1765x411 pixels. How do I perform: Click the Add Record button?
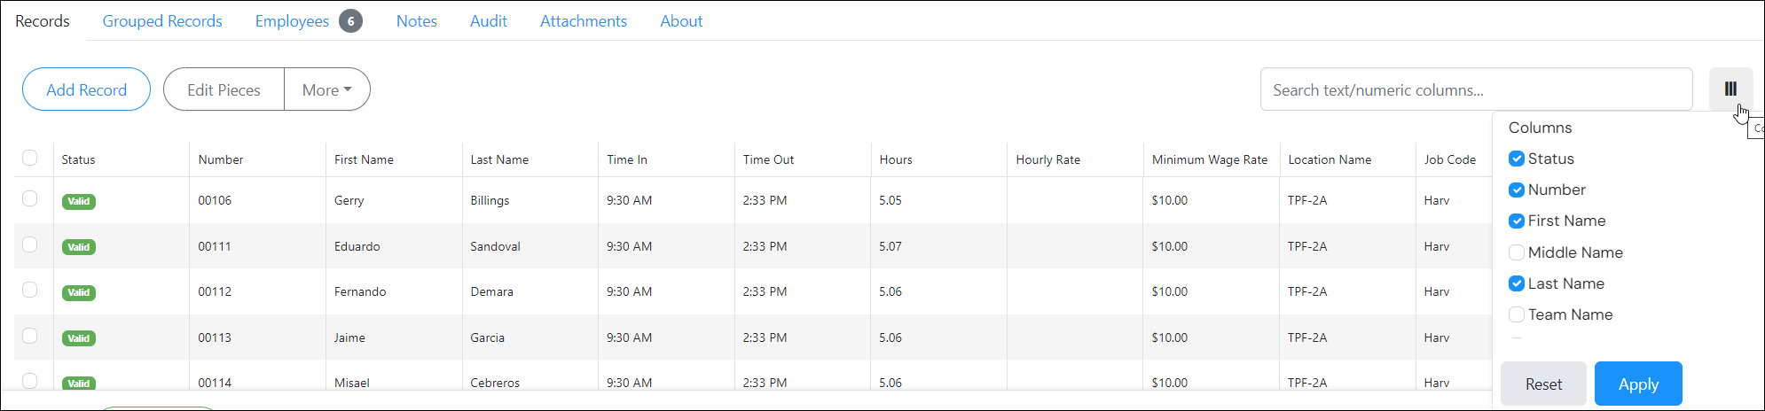[x=86, y=89]
